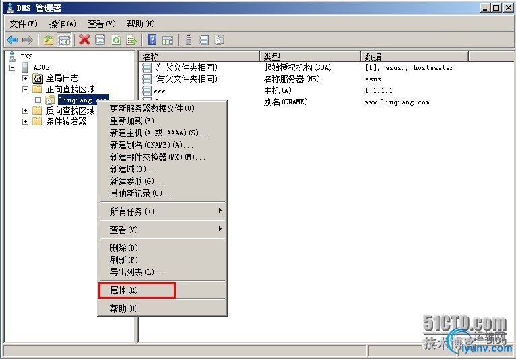Choose 属性(R) in the context menu
Viewport: 516px width, 359px height.
(x=162, y=290)
